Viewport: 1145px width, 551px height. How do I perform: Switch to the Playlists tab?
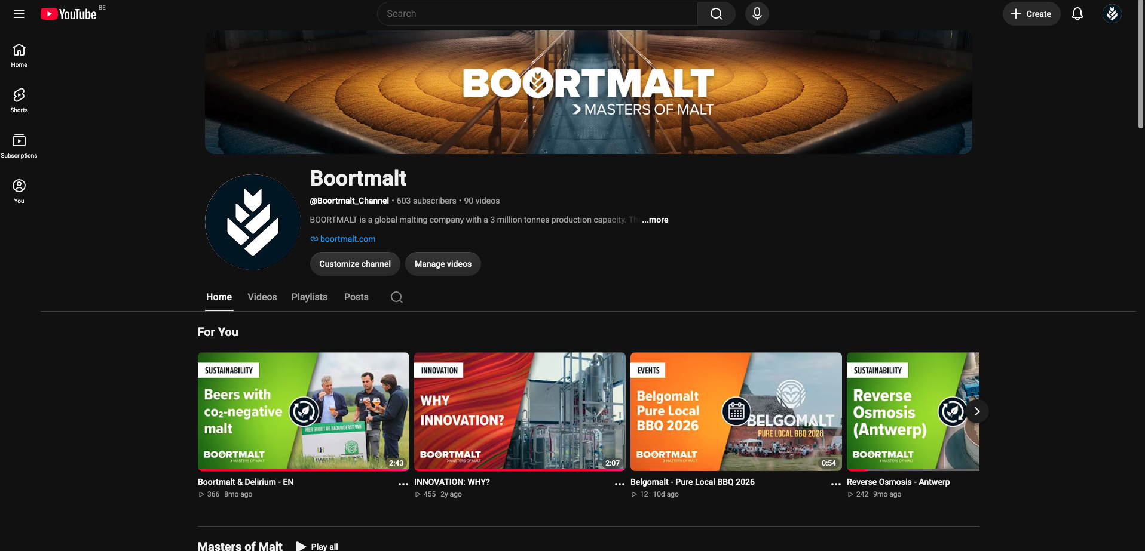[310, 297]
